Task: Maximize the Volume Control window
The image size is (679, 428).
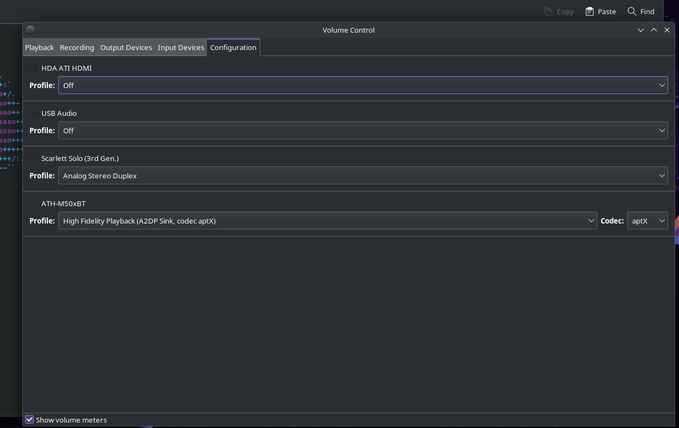Action: click(x=654, y=30)
